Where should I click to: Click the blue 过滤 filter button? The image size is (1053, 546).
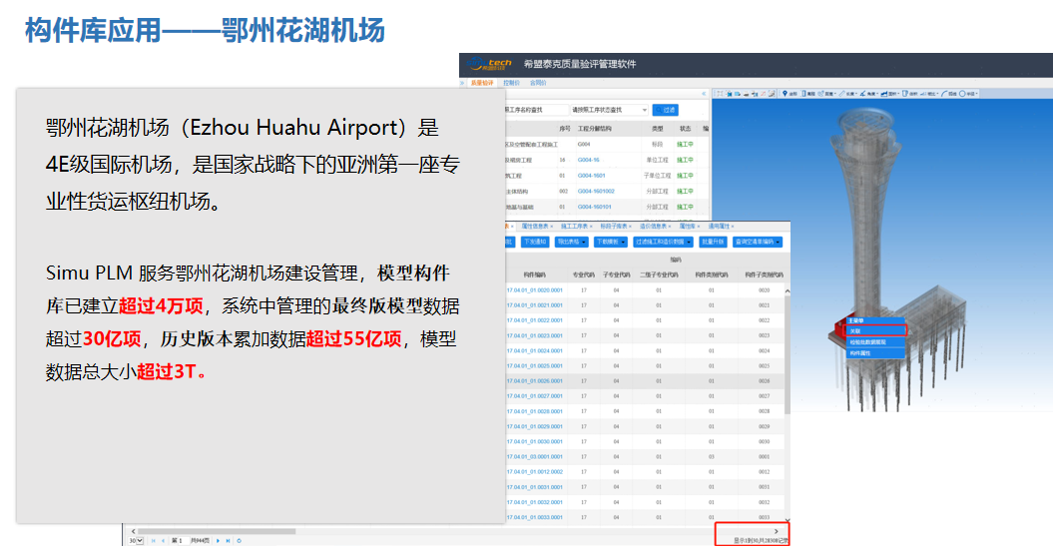665,110
